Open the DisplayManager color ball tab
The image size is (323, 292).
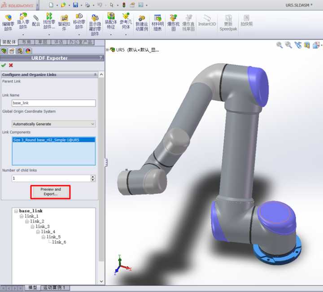pyautogui.click(x=28, y=51)
